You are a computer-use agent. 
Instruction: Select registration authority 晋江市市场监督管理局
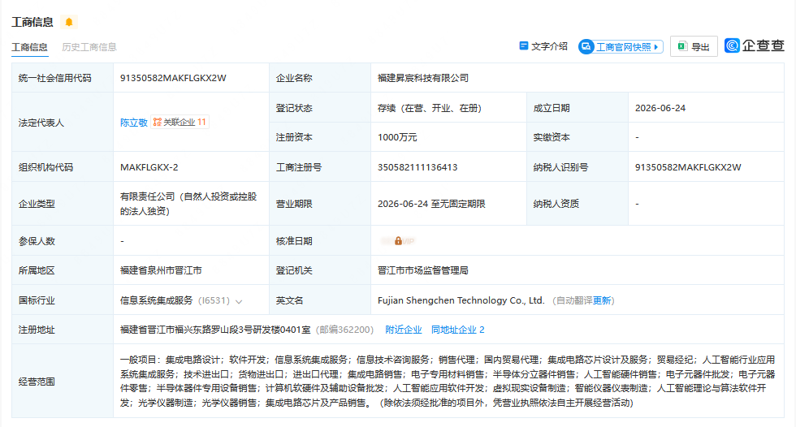[423, 271]
